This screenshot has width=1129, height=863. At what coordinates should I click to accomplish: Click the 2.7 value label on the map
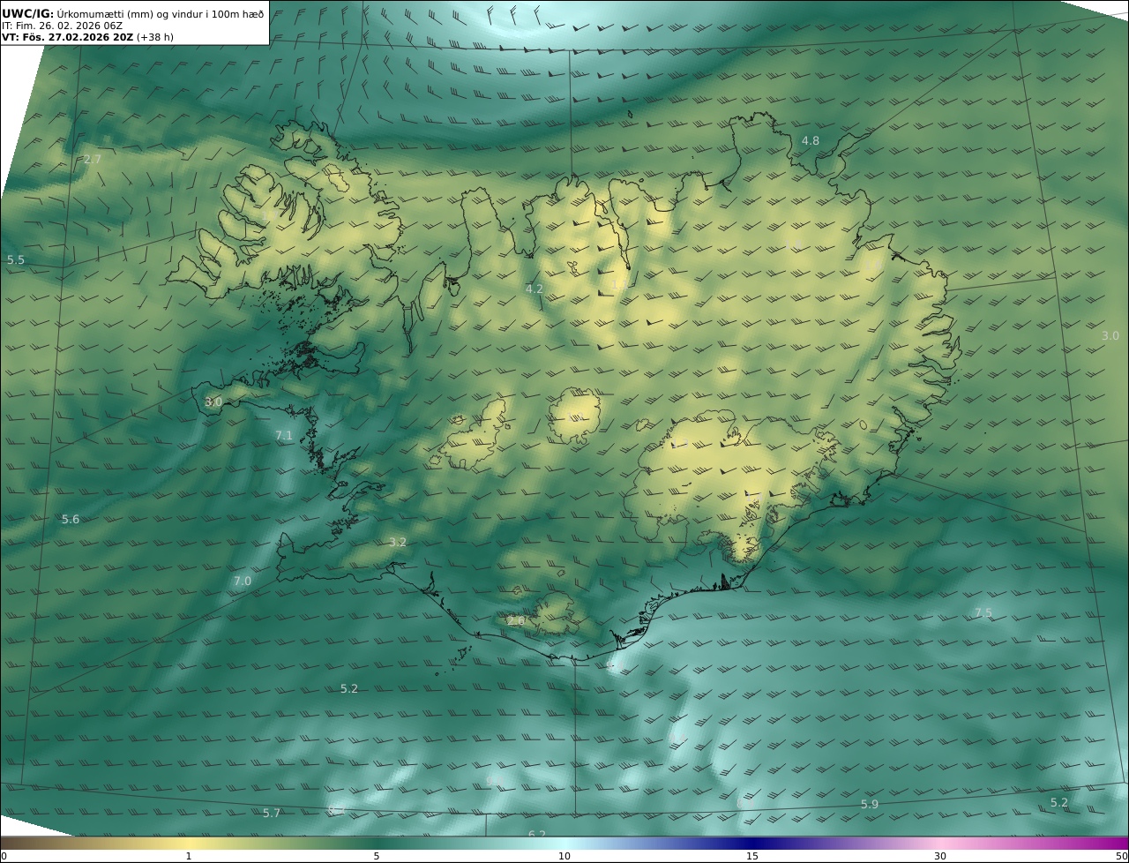[93, 160]
